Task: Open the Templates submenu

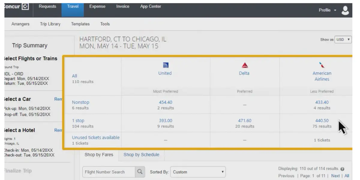Action: click(80, 24)
